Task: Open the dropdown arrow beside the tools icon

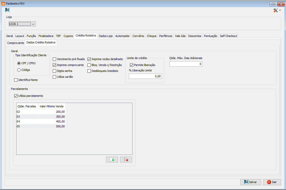Action: pyautogui.click(x=280, y=10)
